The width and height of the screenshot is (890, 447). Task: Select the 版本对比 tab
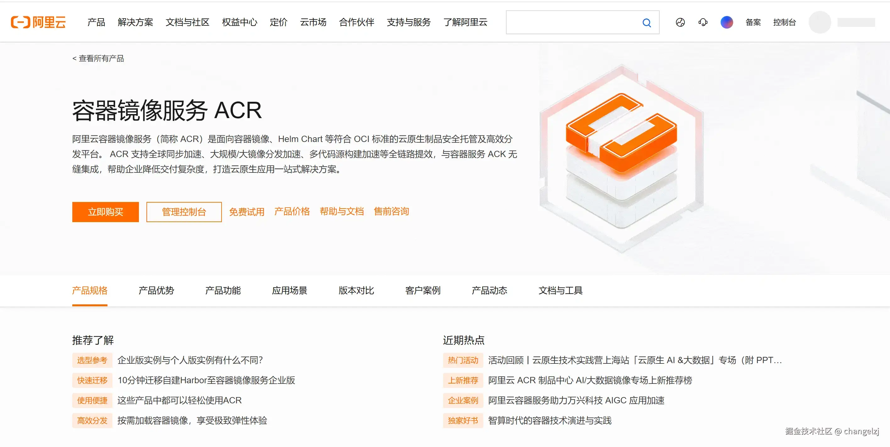point(356,290)
